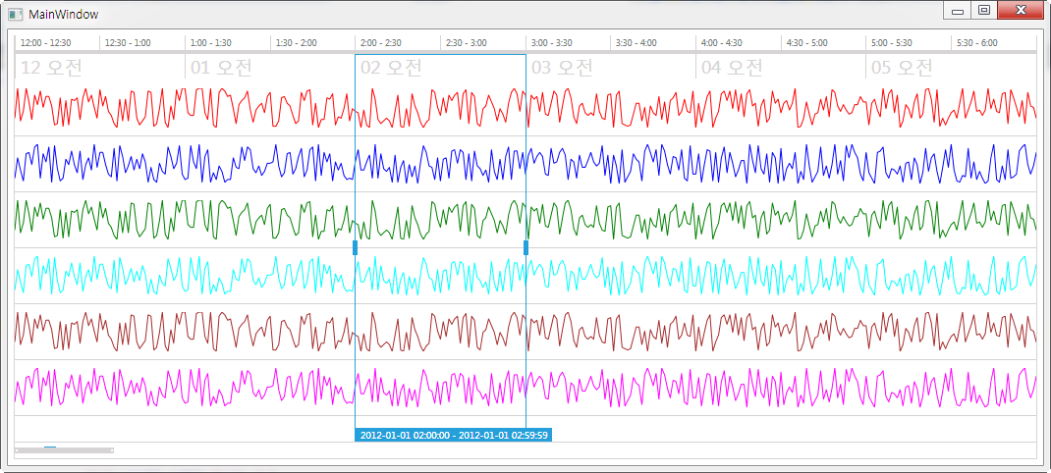Click the cyan waveform series
Image resolution: width=1051 pixels, height=473 pixels.
click(525, 276)
